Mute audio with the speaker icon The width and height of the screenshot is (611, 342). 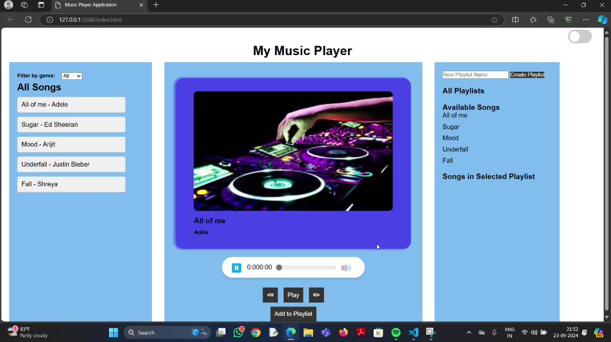pyautogui.click(x=346, y=268)
